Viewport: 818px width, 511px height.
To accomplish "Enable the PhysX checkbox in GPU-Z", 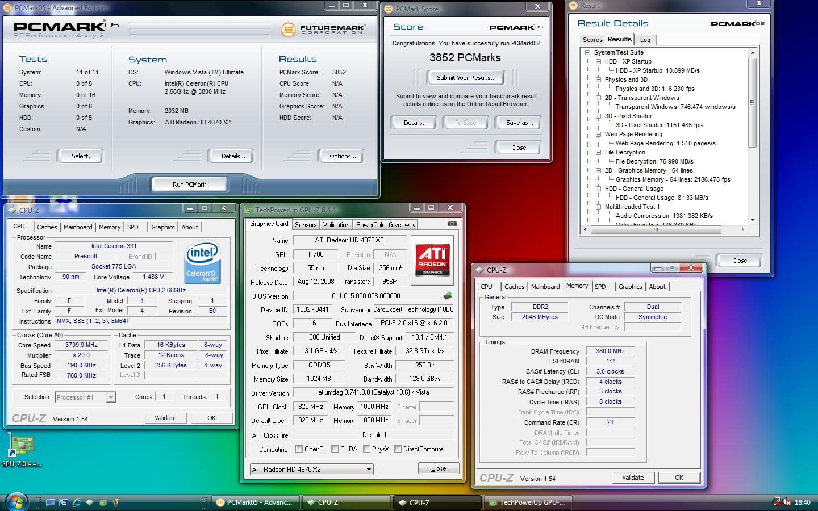I will tap(366, 449).
